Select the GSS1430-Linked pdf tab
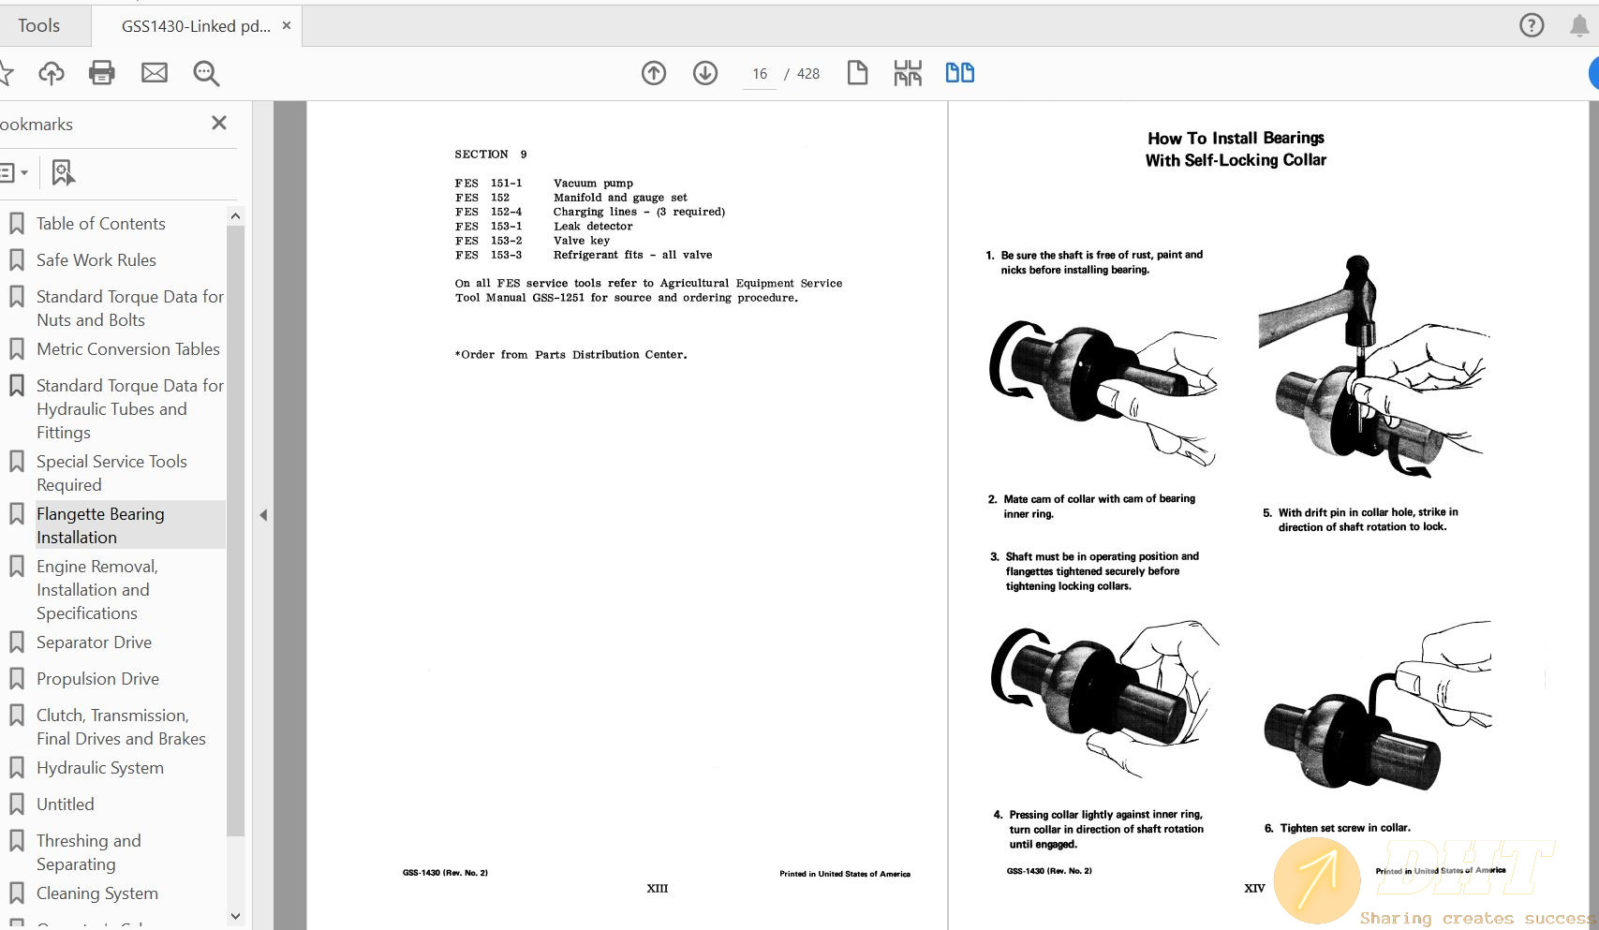1599x930 pixels. pos(196,26)
